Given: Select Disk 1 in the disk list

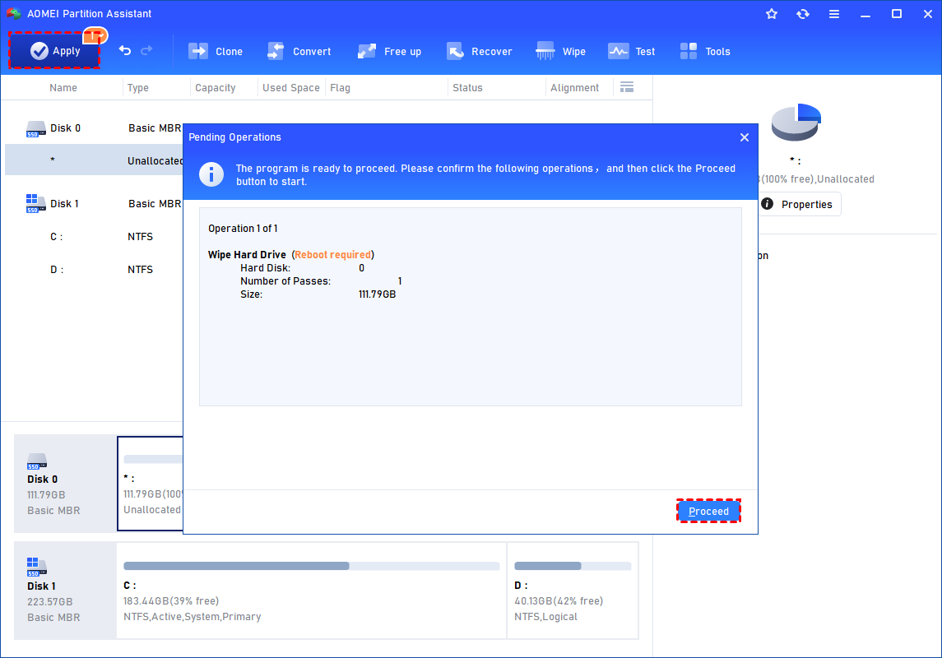Looking at the screenshot, I should [x=64, y=203].
